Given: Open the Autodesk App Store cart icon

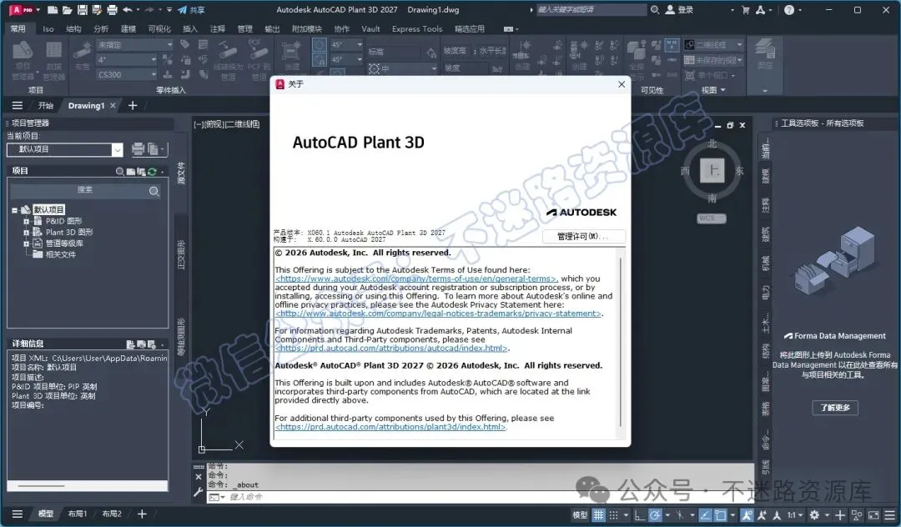Looking at the screenshot, I should (x=745, y=10).
